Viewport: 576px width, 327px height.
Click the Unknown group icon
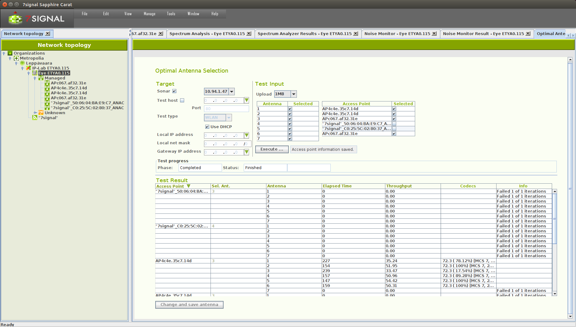point(41,113)
